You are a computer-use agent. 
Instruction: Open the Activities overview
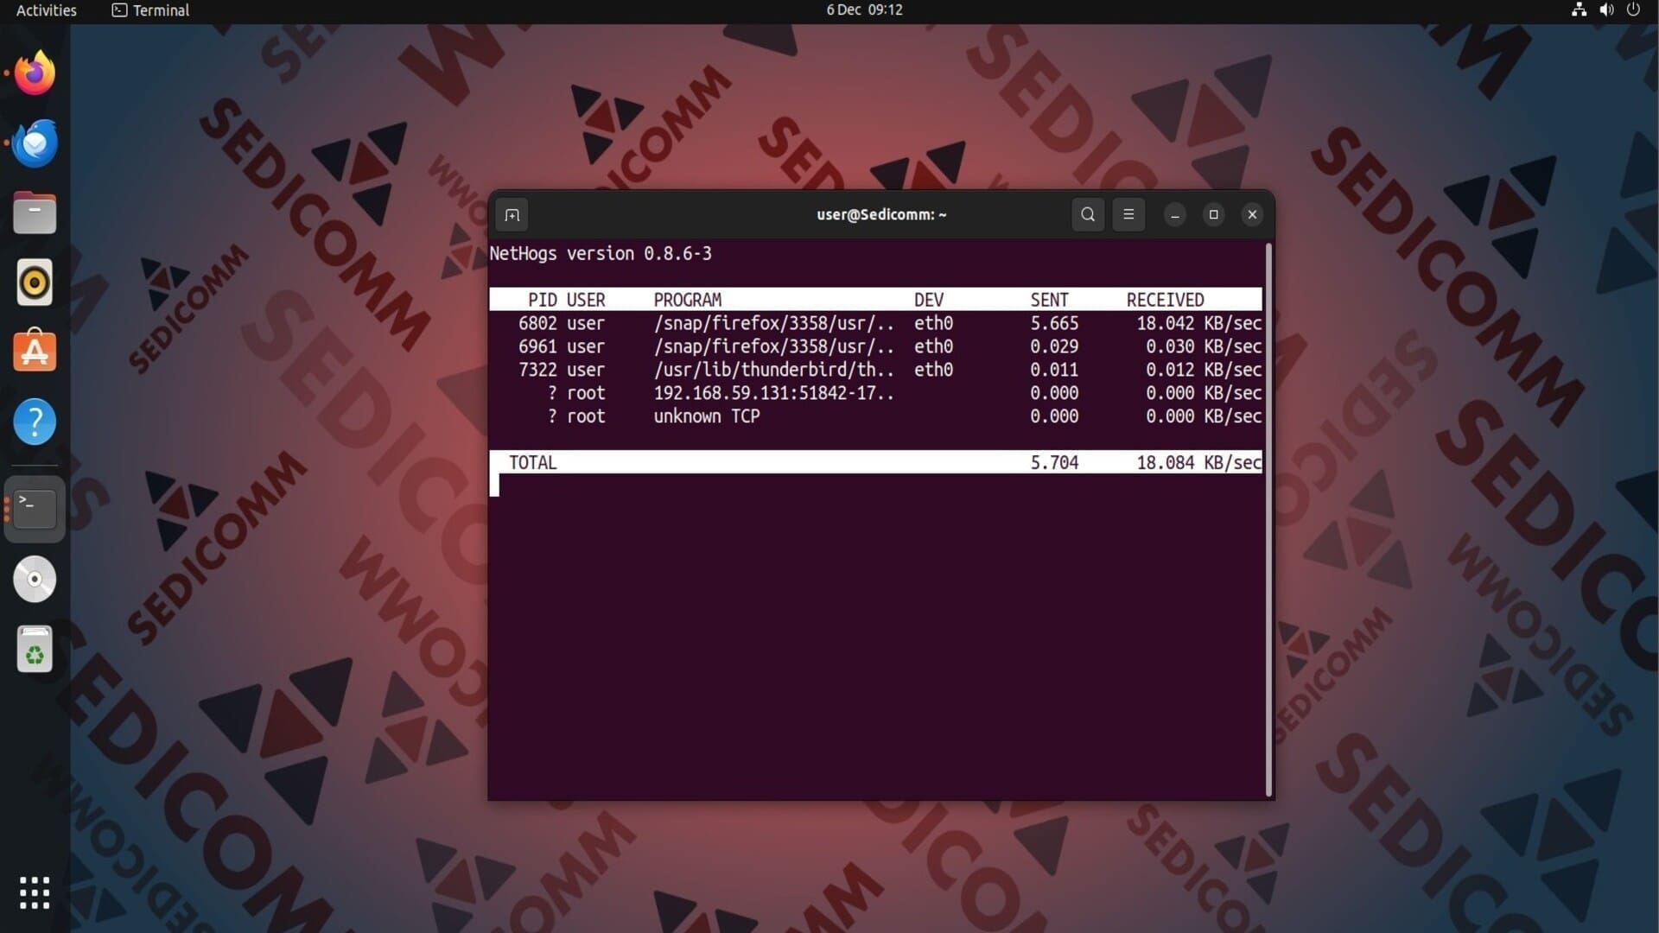(x=47, y=10)
